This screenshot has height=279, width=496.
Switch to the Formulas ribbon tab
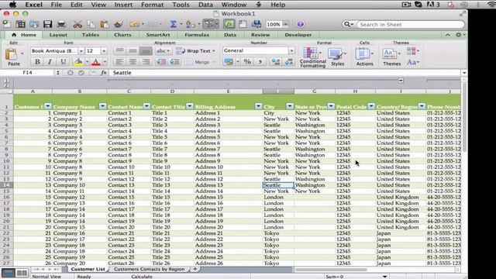click(x=197, y=35)
